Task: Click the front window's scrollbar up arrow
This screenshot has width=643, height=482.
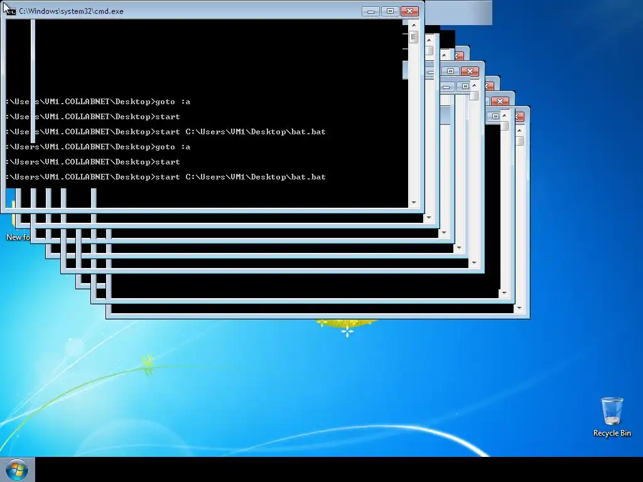Action: click(413, 25)
